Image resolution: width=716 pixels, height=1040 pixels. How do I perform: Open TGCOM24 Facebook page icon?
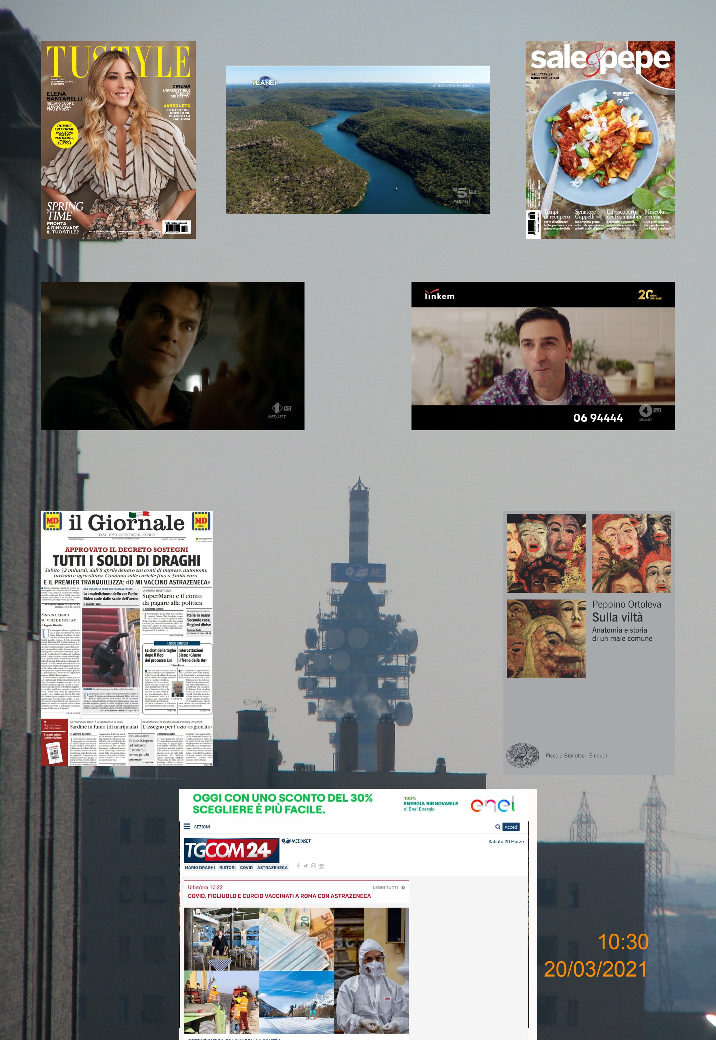(x=298, y=866)
